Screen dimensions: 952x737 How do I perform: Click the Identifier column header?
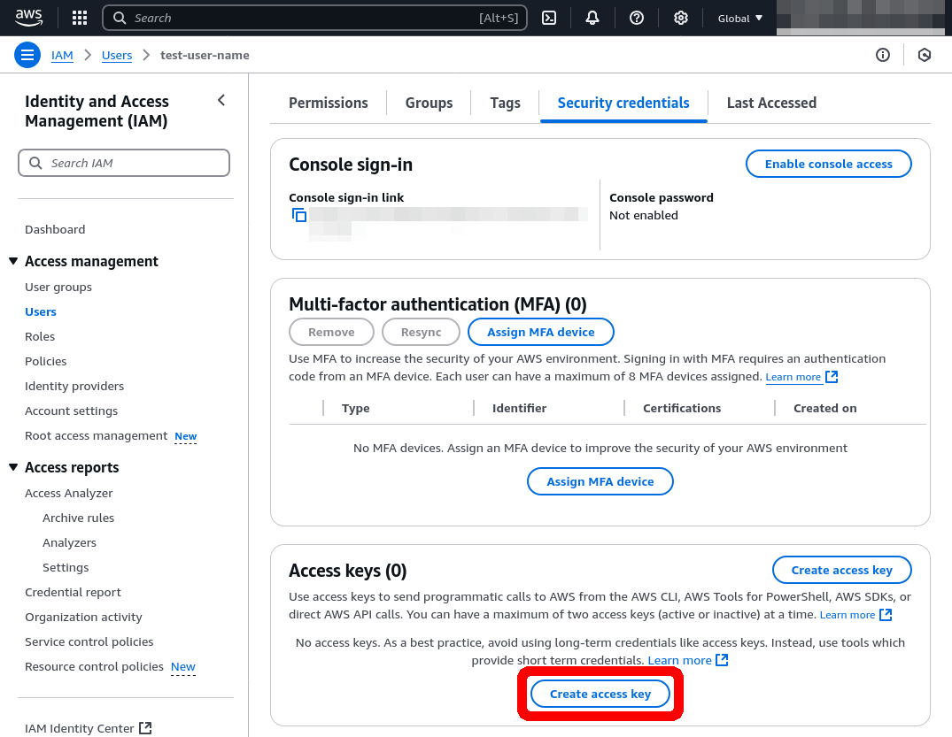519,408
